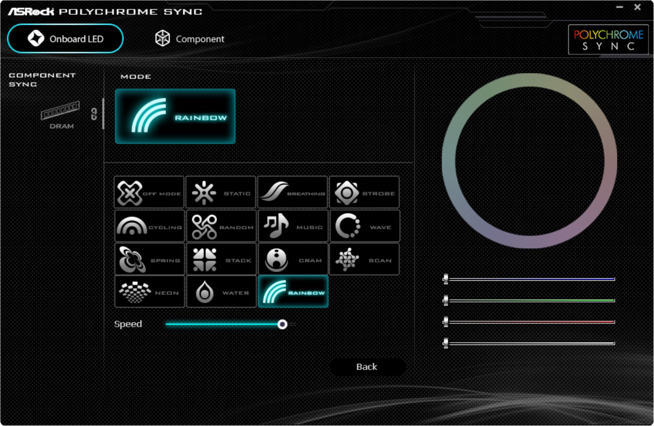Viewport: 654px width, 426px height.
Task: Click the Rainbow mode in the grid
Action: point(293,292)
